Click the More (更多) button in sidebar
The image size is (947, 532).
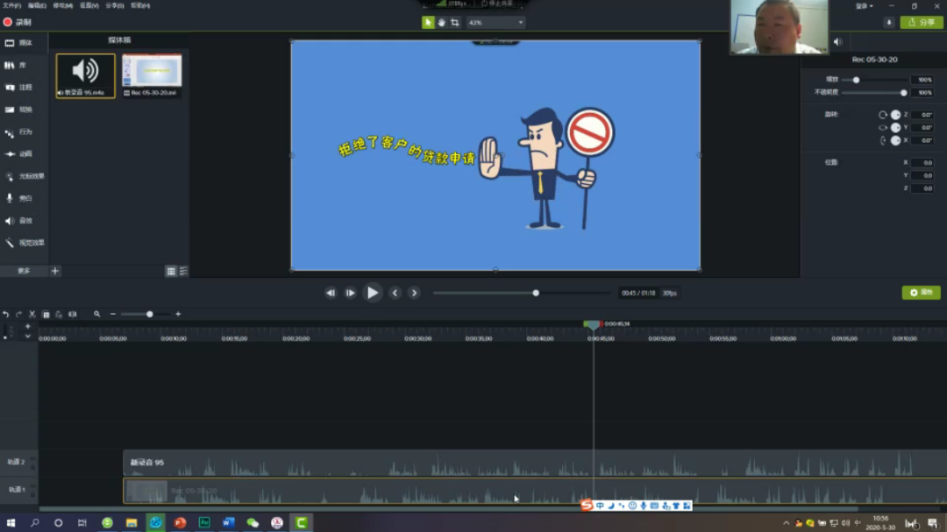pyautogui.click(x=24, y=271)
